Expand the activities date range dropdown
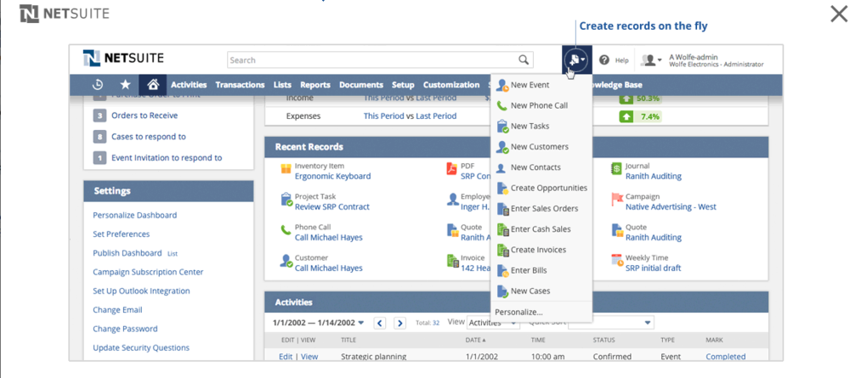The height and width of the screenshot is (378, 850). (x=361, y=323)
